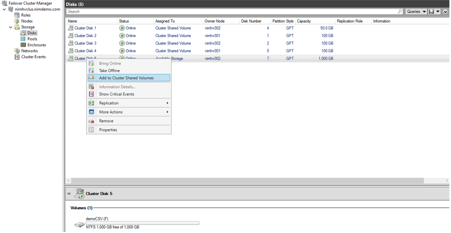Image resolution: width=451 pixels, height=233 pixels.
Task: Collapse the nimhvclus.nimdemo.com cluster node
Action: (x=4, y=9)
